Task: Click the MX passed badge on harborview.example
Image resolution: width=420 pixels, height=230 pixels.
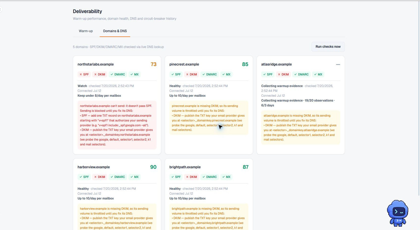Action: coord(134,177)
